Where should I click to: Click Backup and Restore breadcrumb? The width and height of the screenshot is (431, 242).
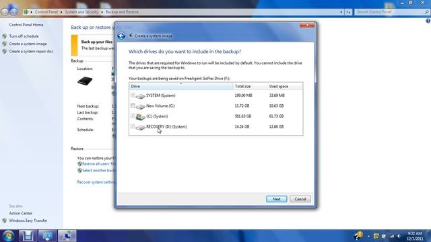122,12
